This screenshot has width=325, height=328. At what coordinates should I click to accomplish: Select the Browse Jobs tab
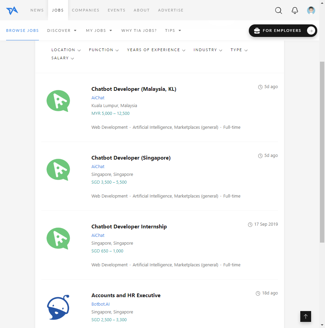(x=22, y=30)
